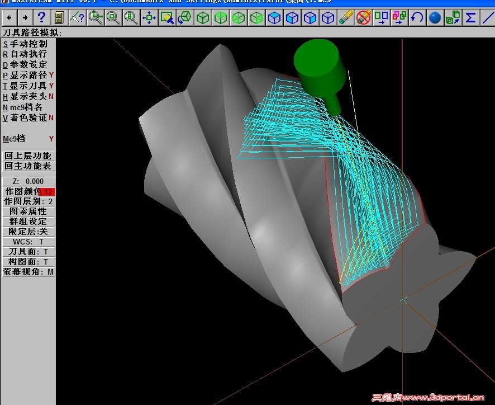The height and width of the screenshot is (405, 495).
Task: Toggle the Mc9档 Y option
Action: (x=28, y=139)
